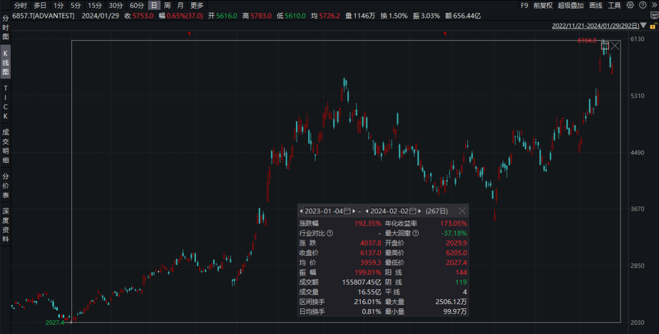Click the 超级叠加 button
Viewport: 659px width, 334px height.
point(571,5)
